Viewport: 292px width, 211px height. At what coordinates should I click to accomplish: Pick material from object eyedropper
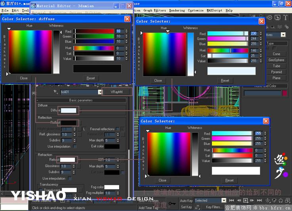pos(56,92)
